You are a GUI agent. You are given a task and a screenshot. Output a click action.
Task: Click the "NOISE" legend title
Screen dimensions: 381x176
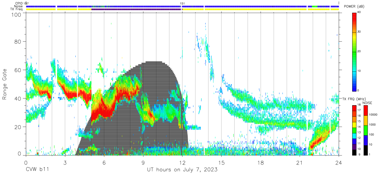(367, 102)
